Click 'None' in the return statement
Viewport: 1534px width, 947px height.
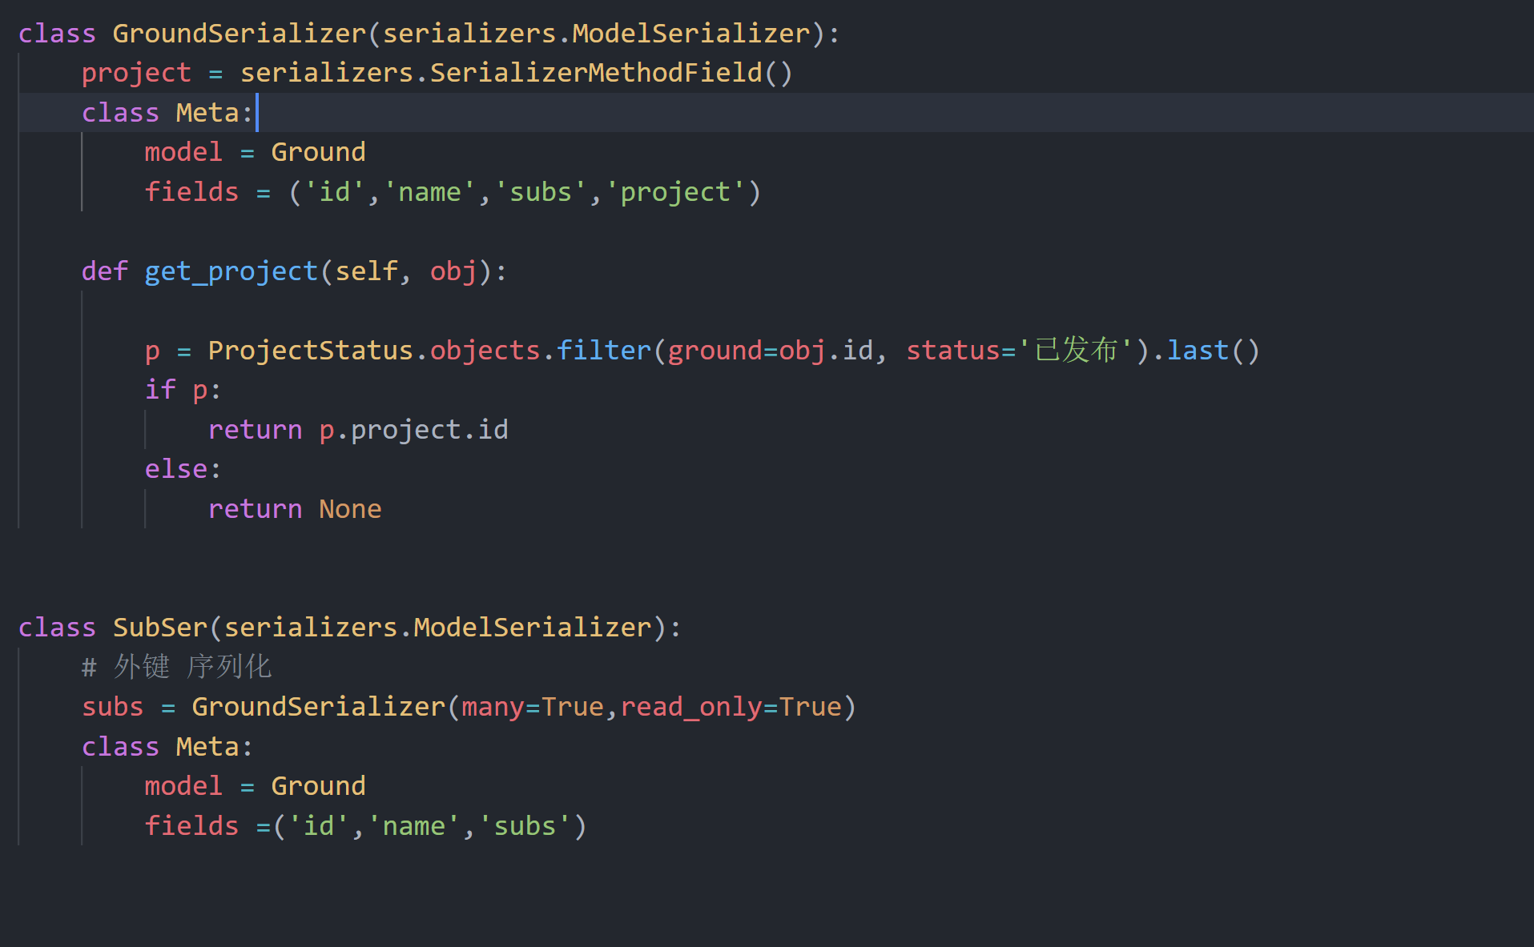(350, 509)
